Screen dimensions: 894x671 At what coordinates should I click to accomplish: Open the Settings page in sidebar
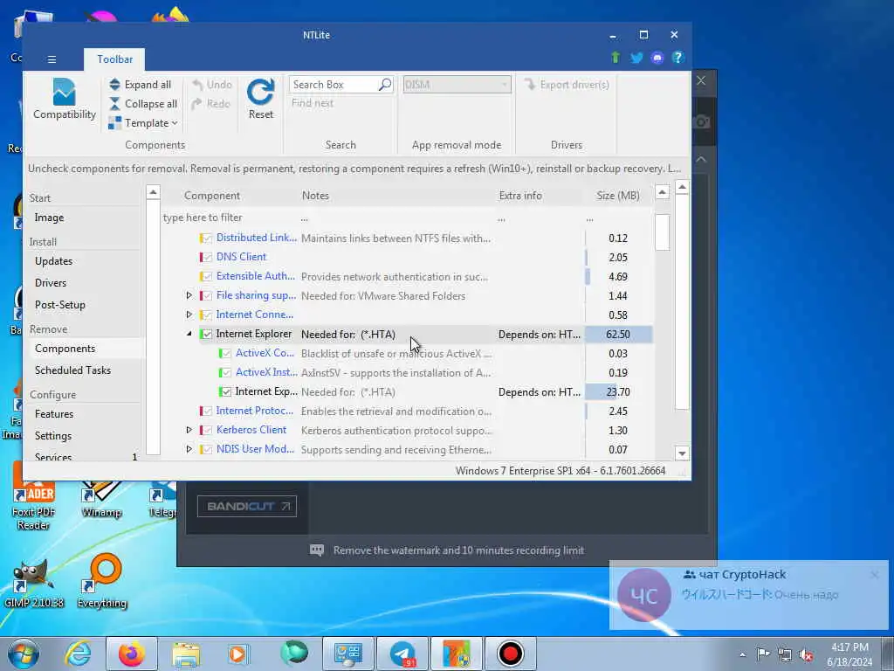pyautogui.click(x=53, y=436)
